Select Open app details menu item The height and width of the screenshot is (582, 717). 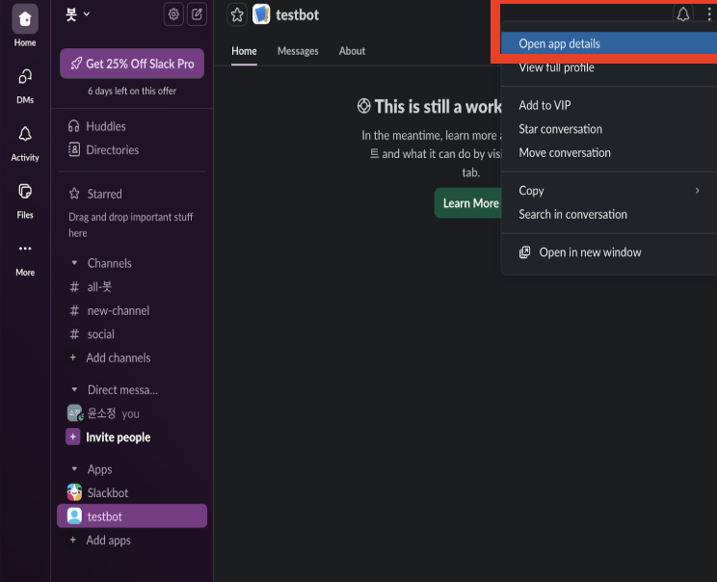[609, 43]
